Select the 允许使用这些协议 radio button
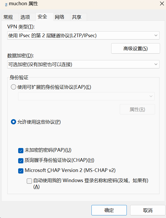 coord(14,122)
